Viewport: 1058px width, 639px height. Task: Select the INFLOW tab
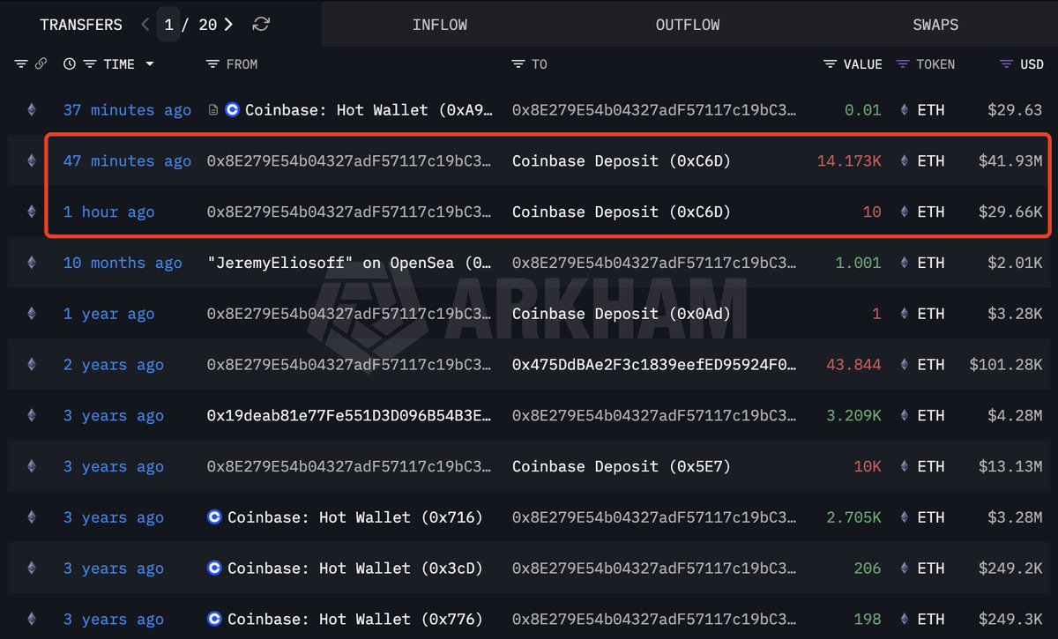point(440,24)
